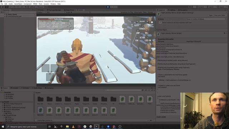The height and width of the screenshot is (129, 229).
Task: Switch to the Lighting tab
Action: 172,10
